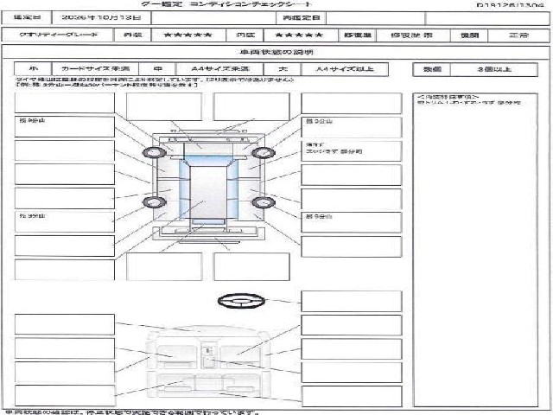Click the 内装 label cell
The height and width of the screenshot is (415, 553).
[245, 35]
